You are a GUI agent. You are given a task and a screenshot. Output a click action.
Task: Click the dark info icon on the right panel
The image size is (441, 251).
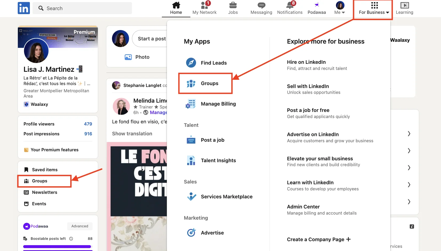(x=412, y=227)
